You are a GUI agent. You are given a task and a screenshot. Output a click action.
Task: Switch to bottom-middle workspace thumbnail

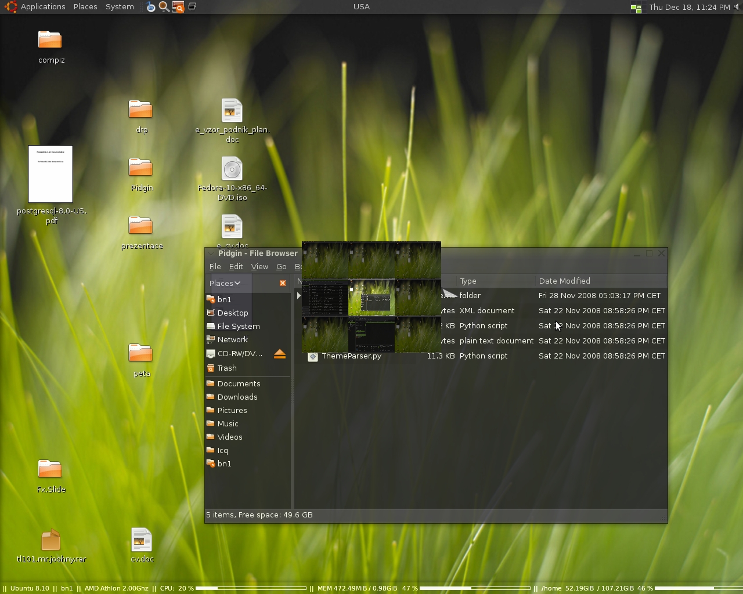[371, 334]
